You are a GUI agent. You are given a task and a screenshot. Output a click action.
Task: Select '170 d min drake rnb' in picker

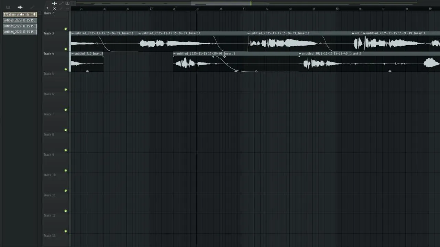pos(20,14)
